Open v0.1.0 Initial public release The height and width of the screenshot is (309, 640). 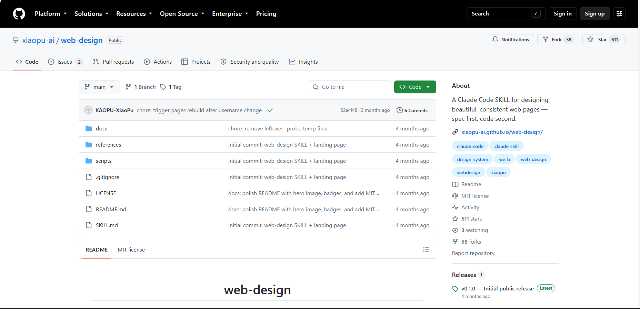tap(497, 289)
